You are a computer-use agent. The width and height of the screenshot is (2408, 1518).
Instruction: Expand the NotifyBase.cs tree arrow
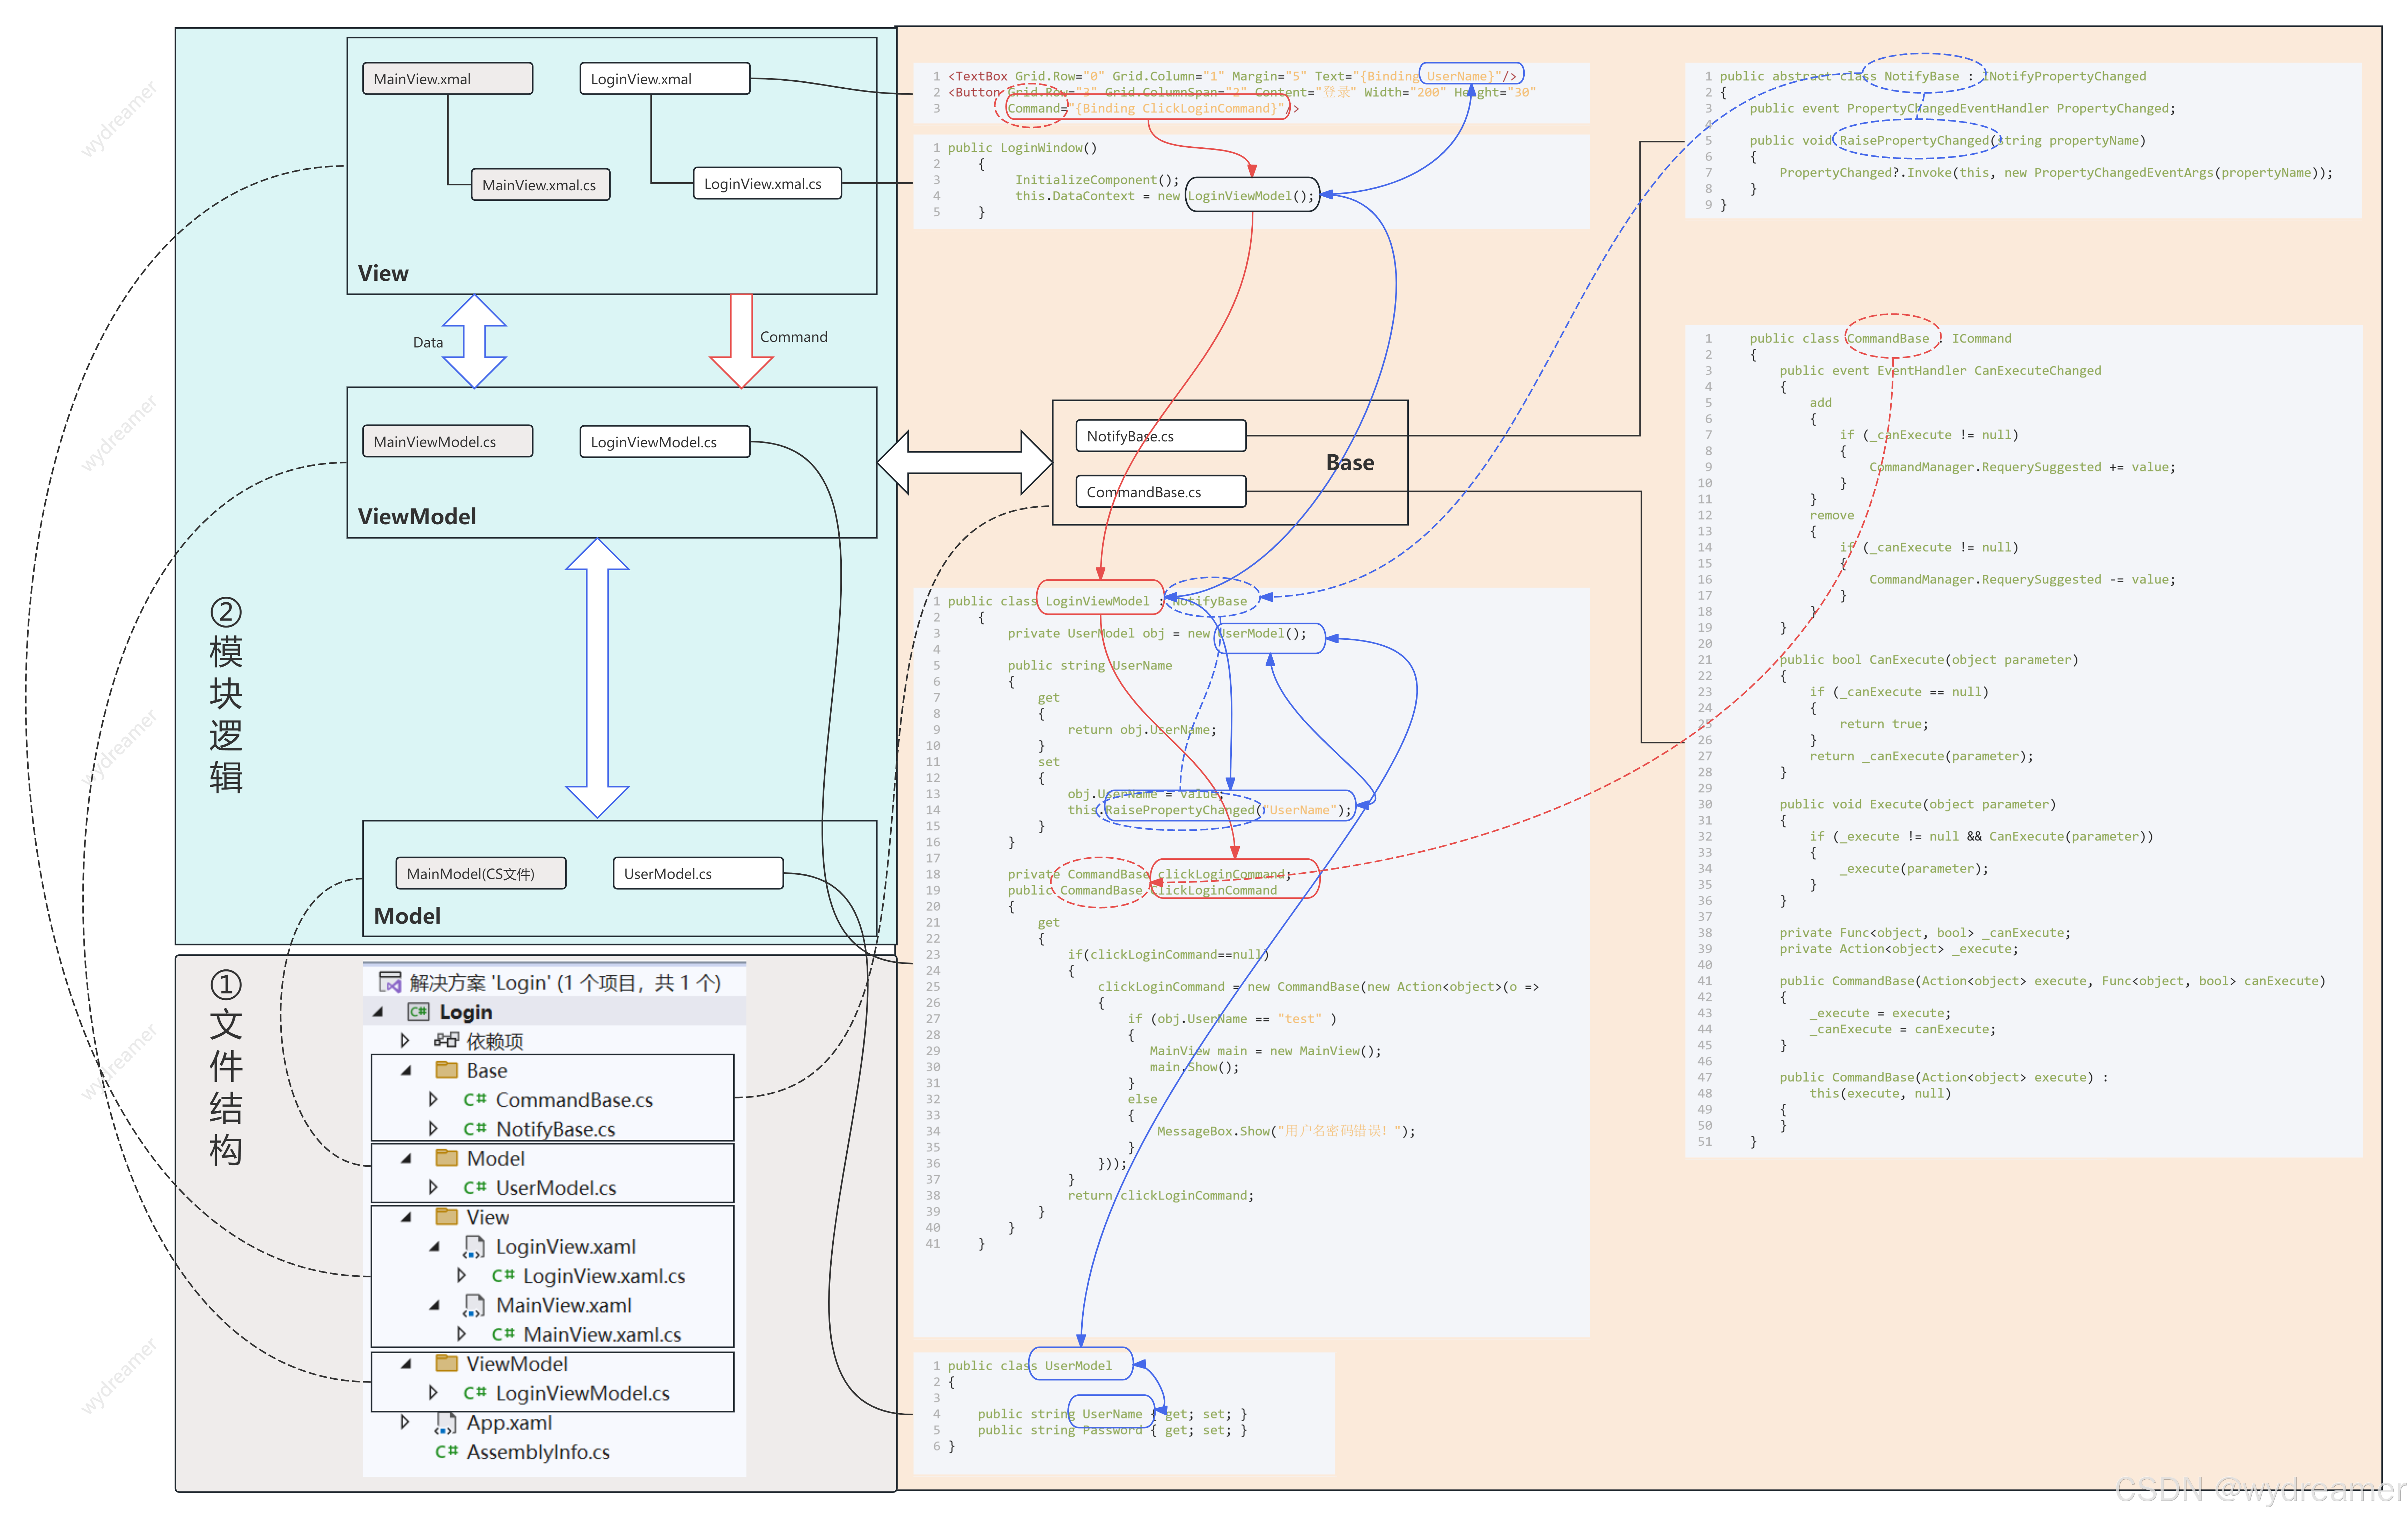point(433,1129)
